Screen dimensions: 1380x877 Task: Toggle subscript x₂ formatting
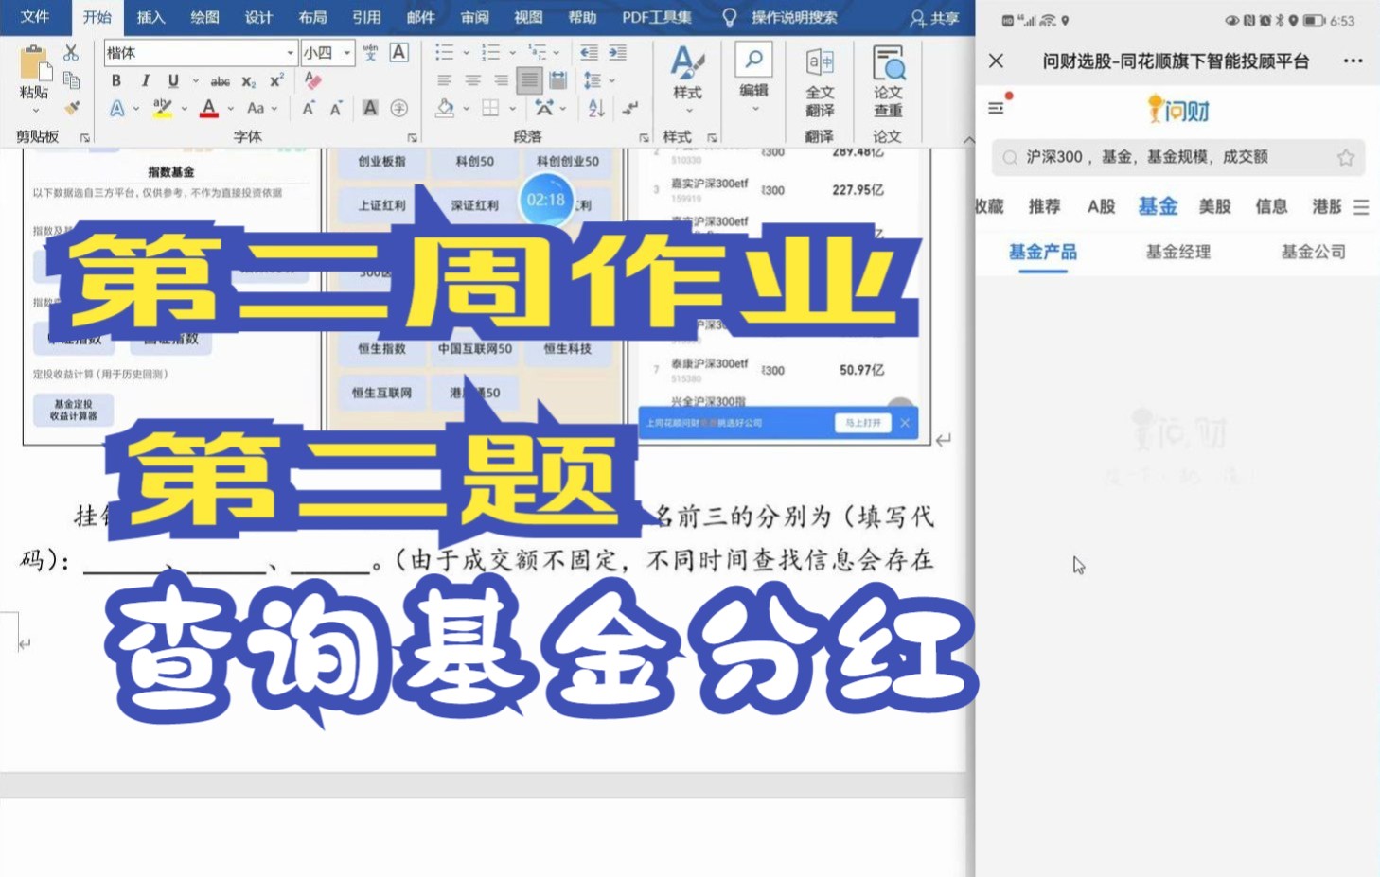tap(249, 81)
